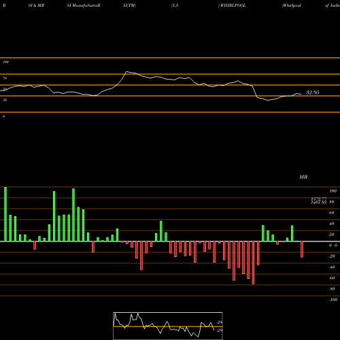The width and height of the screenshot is (340, 340).
Task: Click the 100 label of the MR axis
Action: click(333, 191)
